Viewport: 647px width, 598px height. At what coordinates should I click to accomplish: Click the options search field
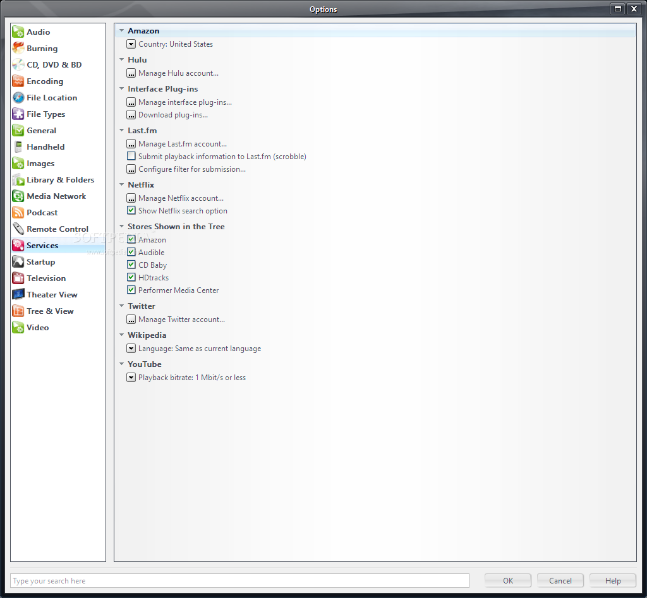(239, 581)
